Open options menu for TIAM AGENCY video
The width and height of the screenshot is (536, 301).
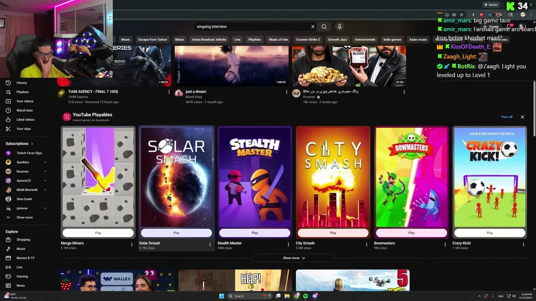(169, 92)
